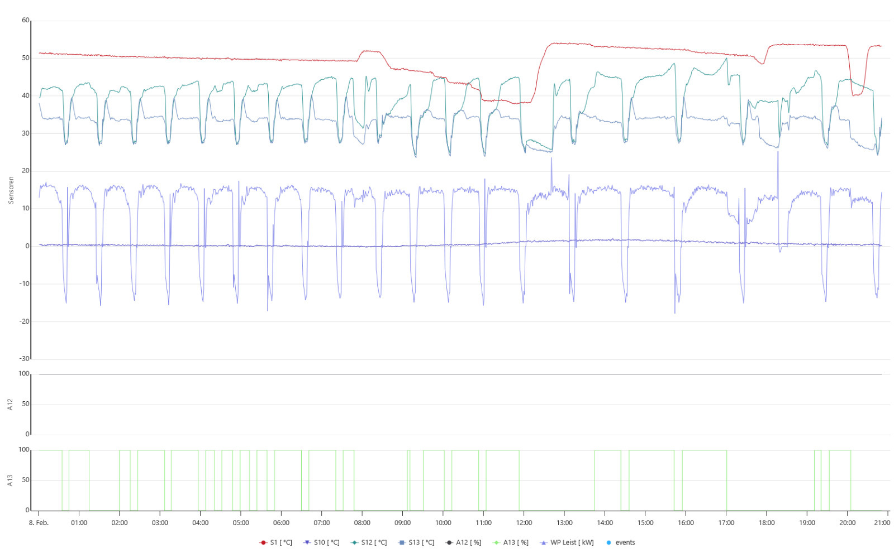
Task: Click the Sensoren y-axis title
Action: pyautogui.click(x=11, y=190)
